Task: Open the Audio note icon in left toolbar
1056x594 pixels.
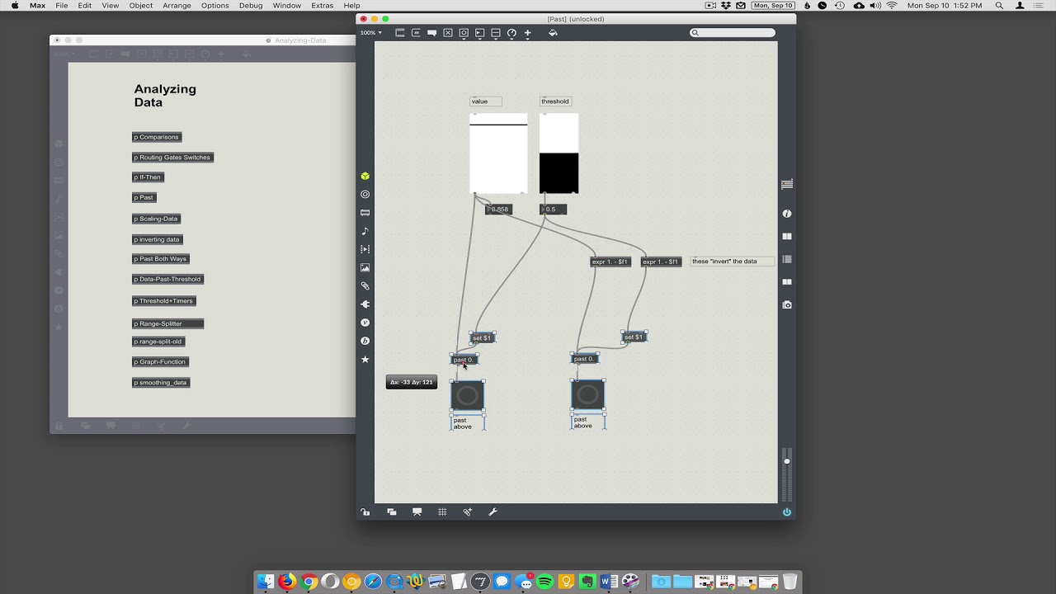Action: point(365,231)
